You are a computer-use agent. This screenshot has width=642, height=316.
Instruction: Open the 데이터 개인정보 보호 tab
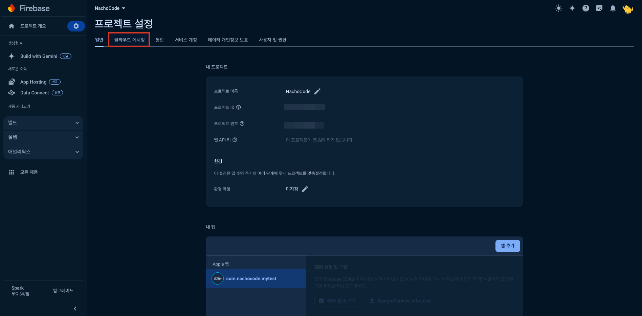228,40
